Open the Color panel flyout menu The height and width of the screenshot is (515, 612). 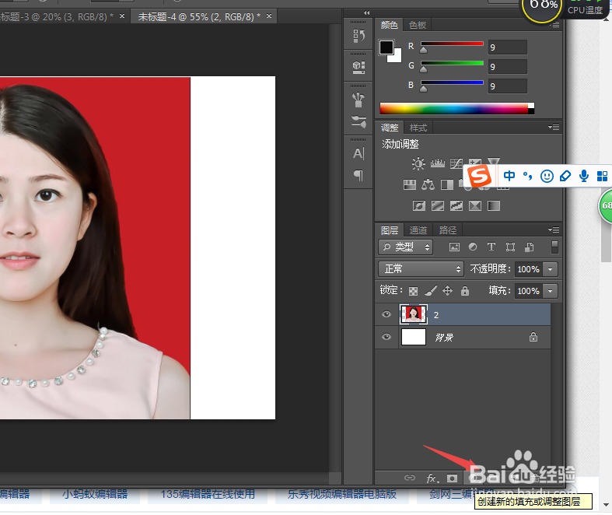click(554, 25)
